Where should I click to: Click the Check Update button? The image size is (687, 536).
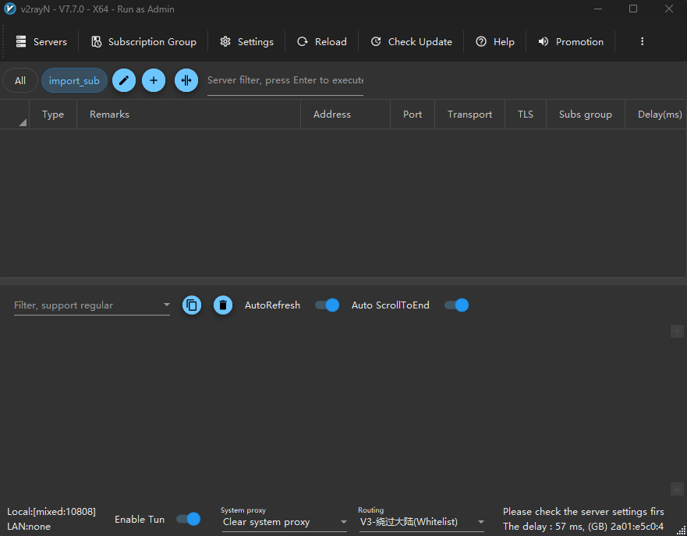(x=411, y=42)
